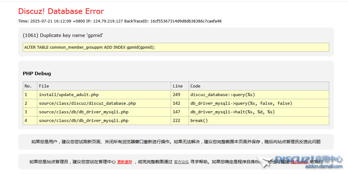The width and height of the screenshot is (348, 174).
Task: Select line number 142 cell
Action: [180, 103]
